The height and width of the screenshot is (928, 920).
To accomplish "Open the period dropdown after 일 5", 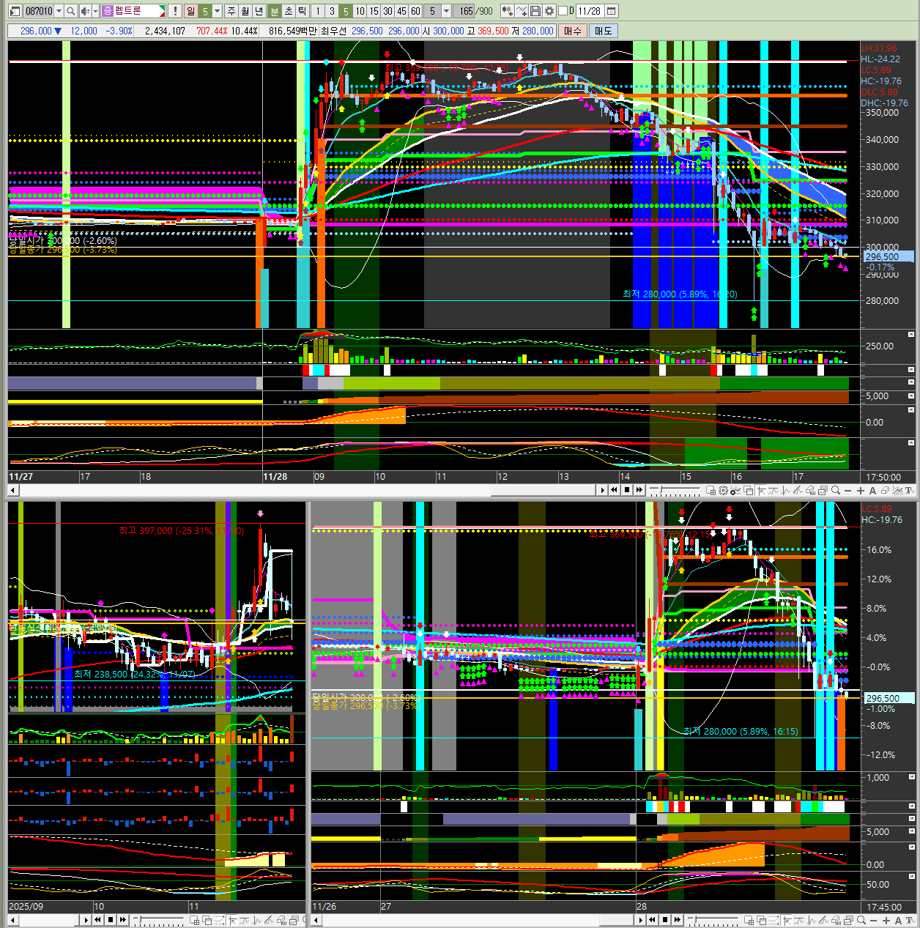I will click(217, 11).
